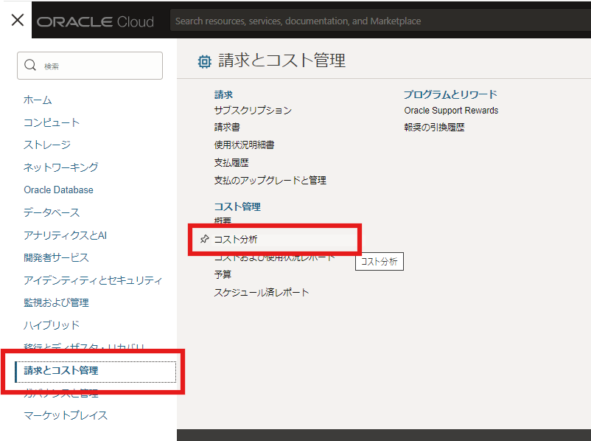Close the navigation menu with the X icon

pyautogui.click(x=16, y=20)
